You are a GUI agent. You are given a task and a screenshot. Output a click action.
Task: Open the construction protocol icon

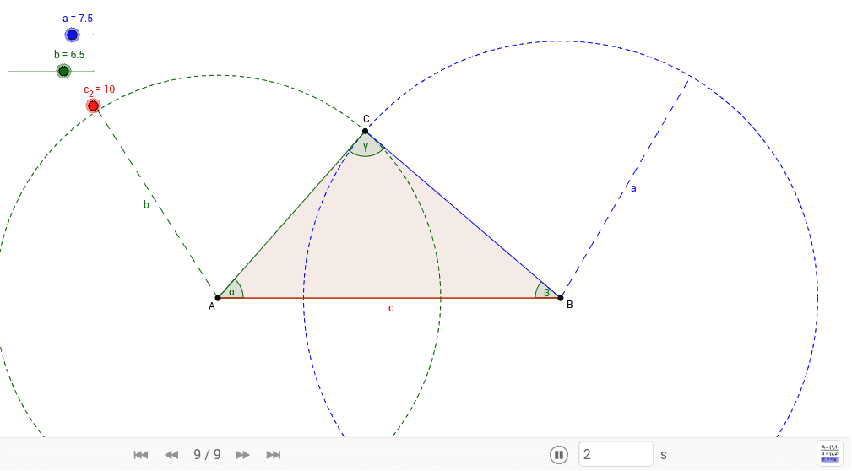[x=830, y=453]
